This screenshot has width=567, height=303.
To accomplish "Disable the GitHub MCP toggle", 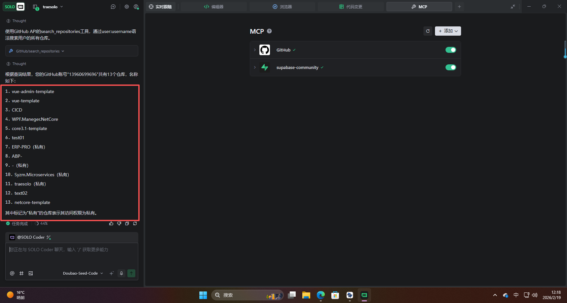I will click(451, 50).
